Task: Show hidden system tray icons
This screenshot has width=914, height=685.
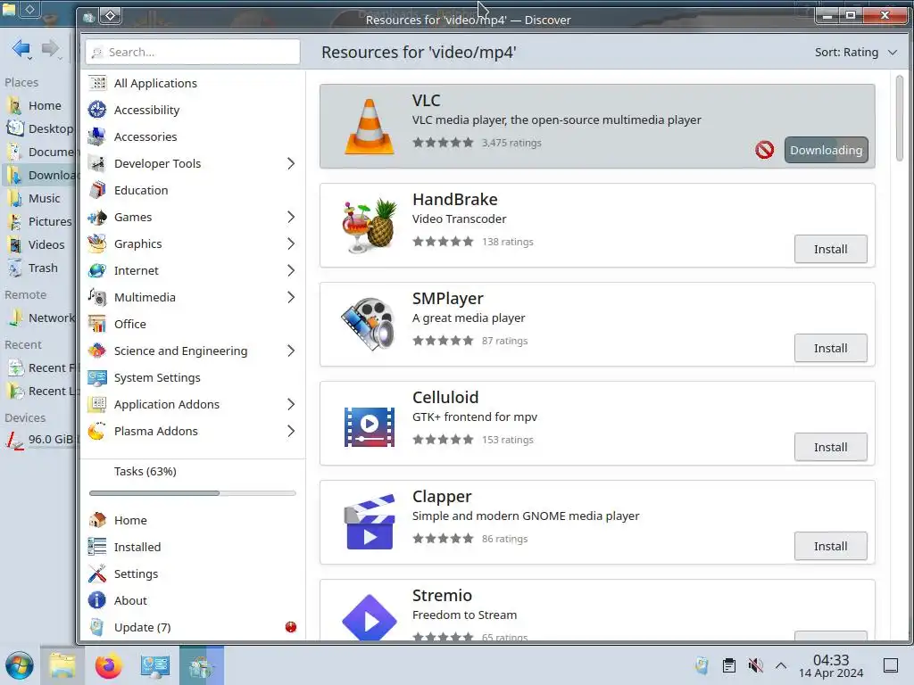Action: coord(781,665)
